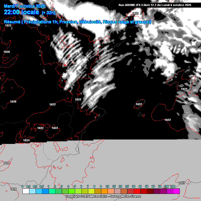The width and height of the screenshot is (201, 201).
Task: Select the light blue 0.1 legend swatch
Action: tap(32, 191)
